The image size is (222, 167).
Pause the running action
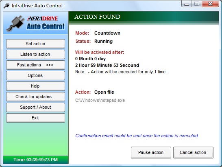pyautogui.click(x=151, y=152)
